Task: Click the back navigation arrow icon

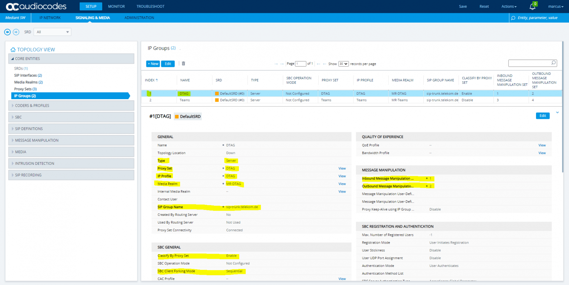Action: click(x=7, y=32)
